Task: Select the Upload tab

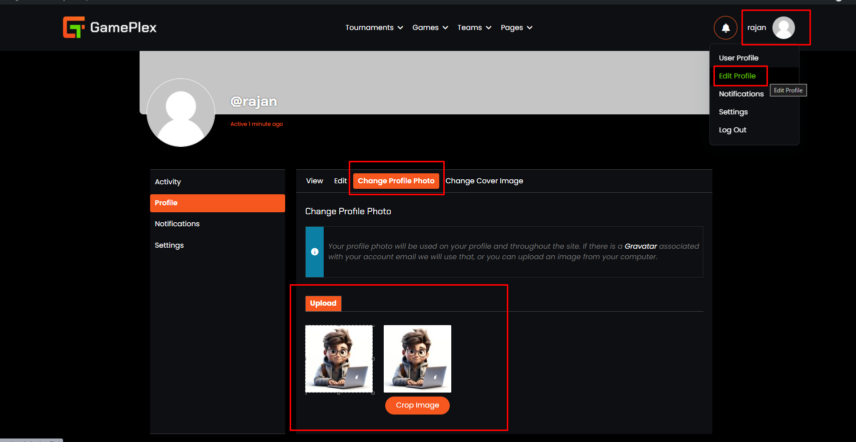Action: pyautogui.click(x=323, y=303)
